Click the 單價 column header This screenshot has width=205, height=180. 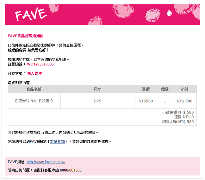pos(146,89)
